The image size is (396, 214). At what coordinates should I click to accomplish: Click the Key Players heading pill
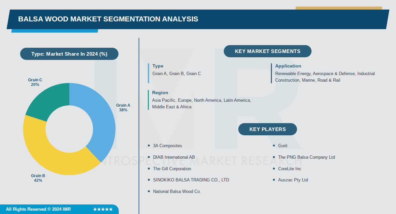pos(267,129)
